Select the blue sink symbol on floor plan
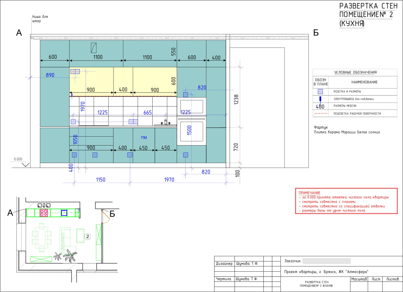 [64, 212]
